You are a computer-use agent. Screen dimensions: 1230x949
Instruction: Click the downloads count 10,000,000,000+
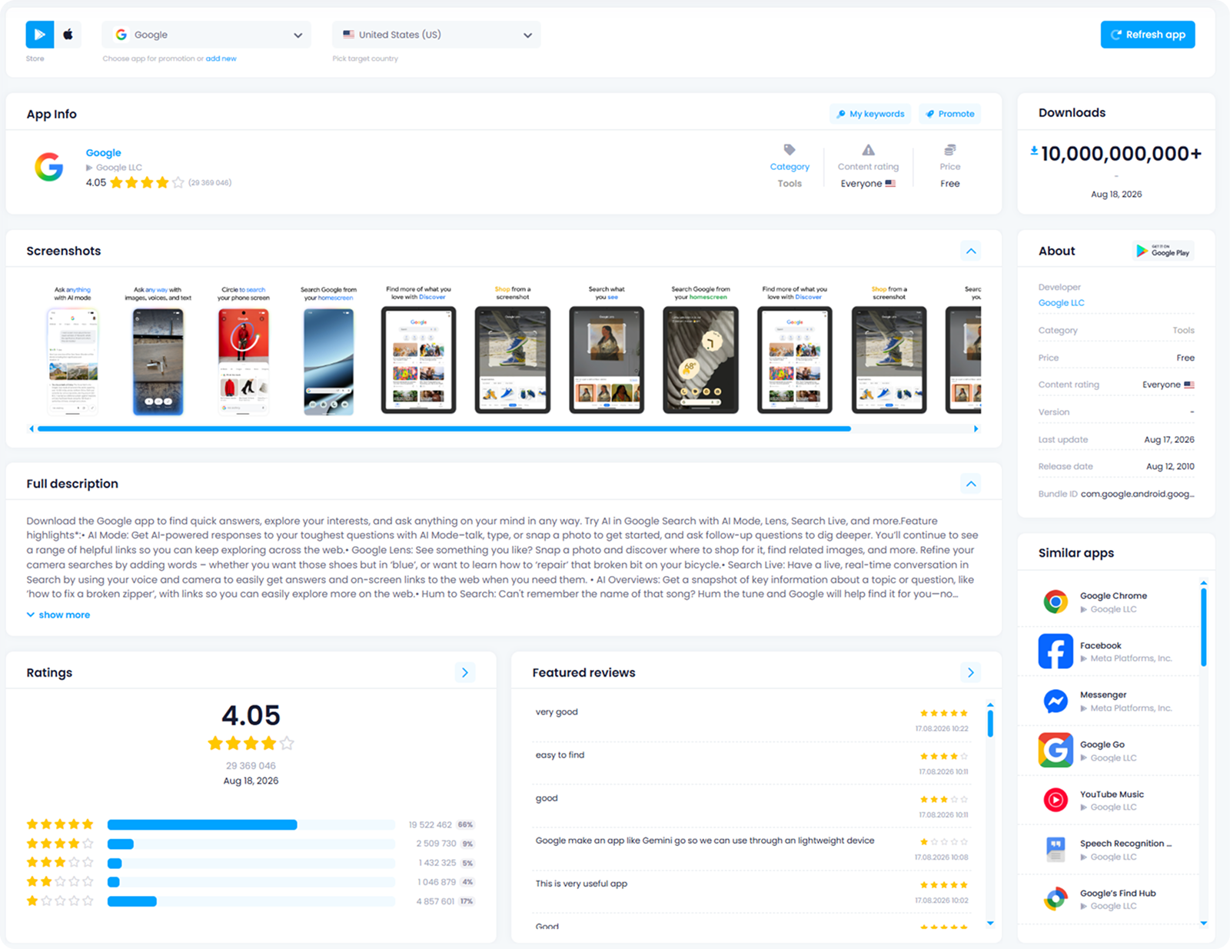[1121, 154]
